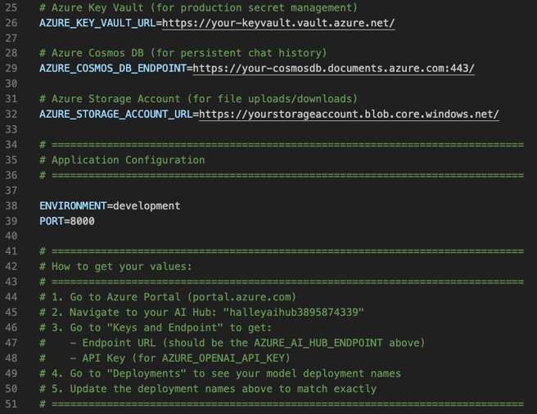Click the "development" environment value
The width and height of the screenshot is (537, 414).
click(x=147, y=206)
